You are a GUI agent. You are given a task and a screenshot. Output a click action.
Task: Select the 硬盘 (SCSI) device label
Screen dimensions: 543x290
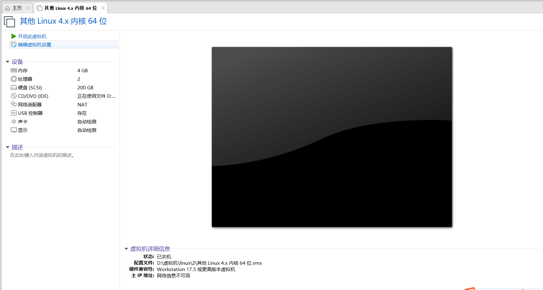click(30, 88)
